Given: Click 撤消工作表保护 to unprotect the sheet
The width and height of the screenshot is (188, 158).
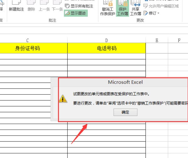Looking at the screenshot, I should click(107, 8).
